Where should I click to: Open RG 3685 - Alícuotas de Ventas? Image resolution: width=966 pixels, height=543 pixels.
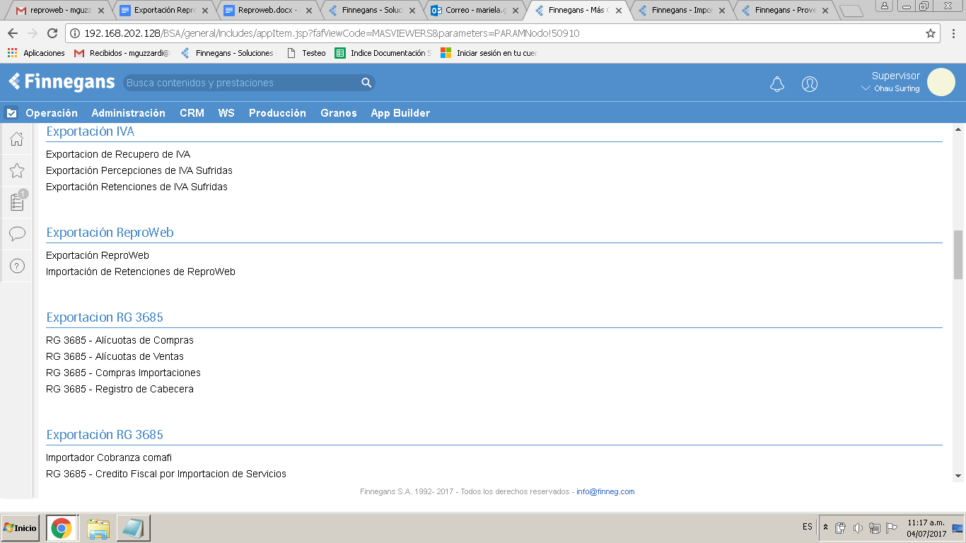click(x=115, y=356)
